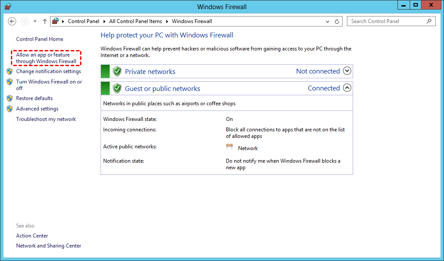Select Windows Firewall in the breadcrumb
The width and height of the screenshot is (444, 261).
click(x=192, y=21)
